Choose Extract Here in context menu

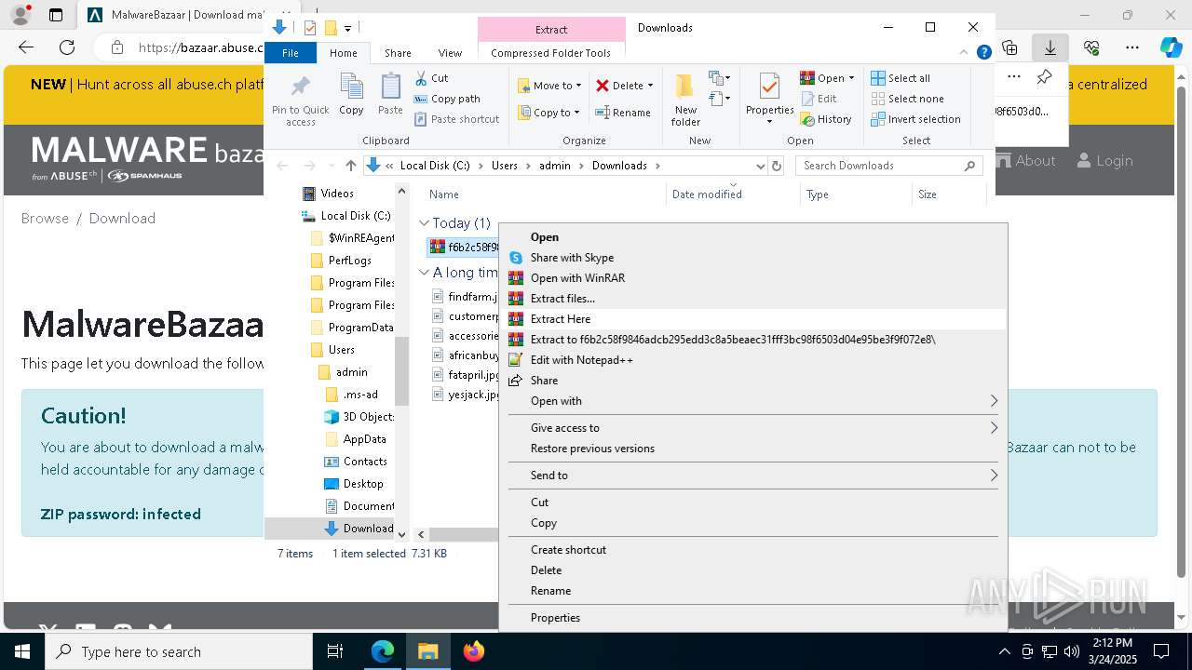tap(753, 319)
